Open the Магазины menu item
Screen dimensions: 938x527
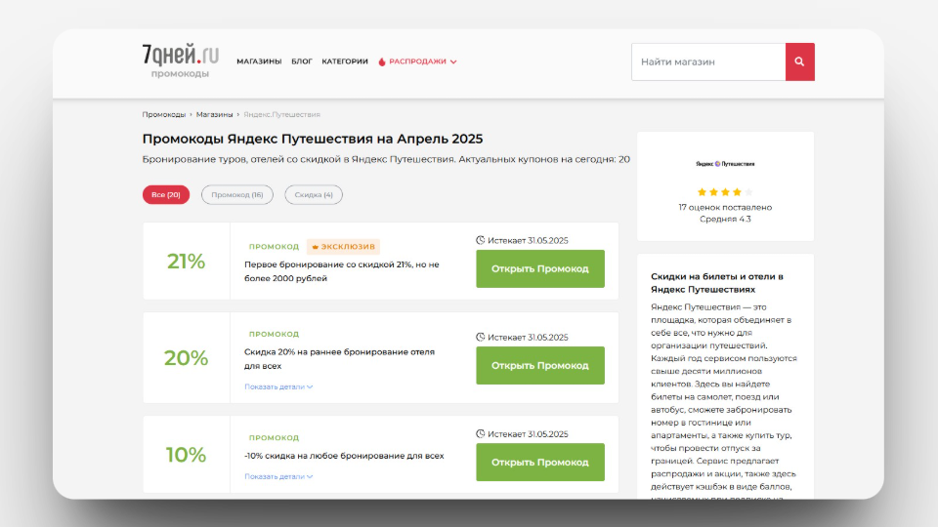coord(259,61)
